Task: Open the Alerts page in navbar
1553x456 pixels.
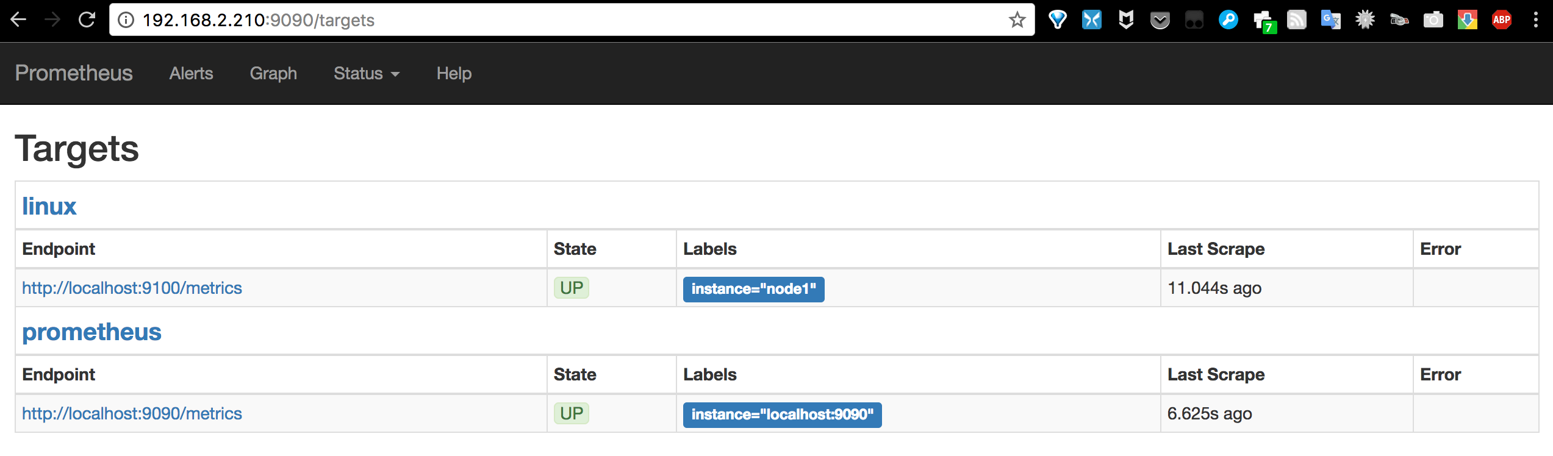Action: (191, 74)
